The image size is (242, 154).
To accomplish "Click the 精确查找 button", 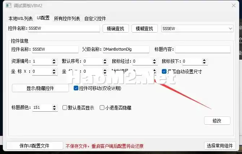I will (116, 29).
